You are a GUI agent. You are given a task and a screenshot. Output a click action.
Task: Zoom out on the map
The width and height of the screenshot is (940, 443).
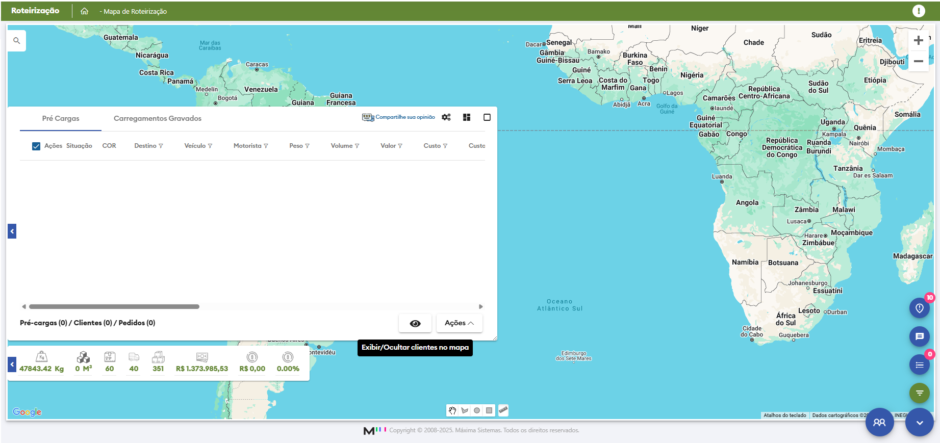[918, 61]
